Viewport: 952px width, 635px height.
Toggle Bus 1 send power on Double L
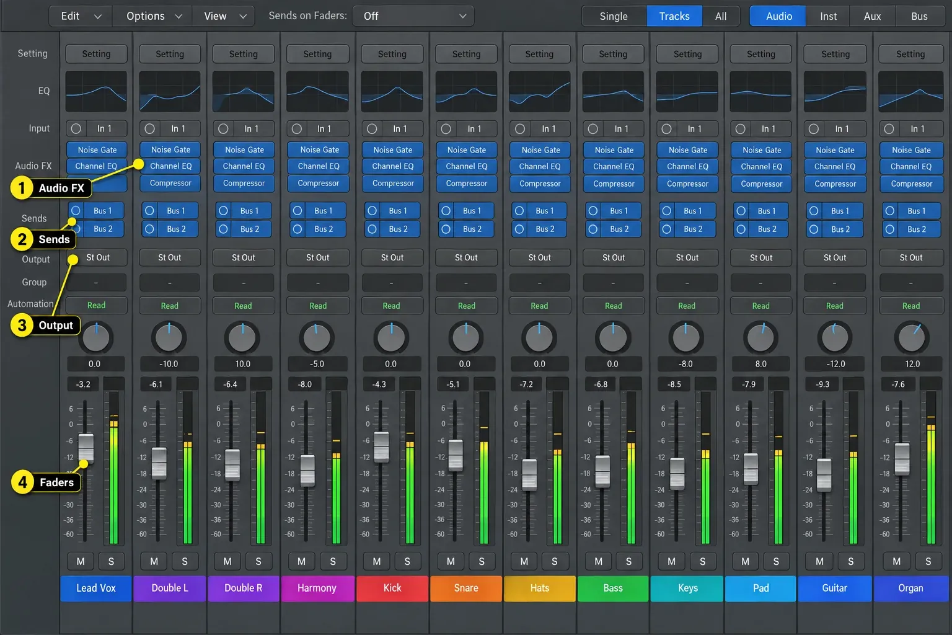149,211
